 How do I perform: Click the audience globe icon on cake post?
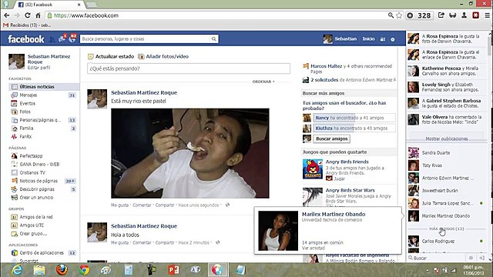tap(228, 205)
